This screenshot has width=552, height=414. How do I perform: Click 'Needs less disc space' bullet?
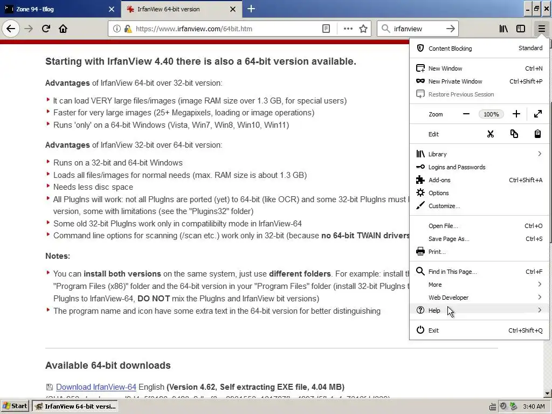[93, 187]
